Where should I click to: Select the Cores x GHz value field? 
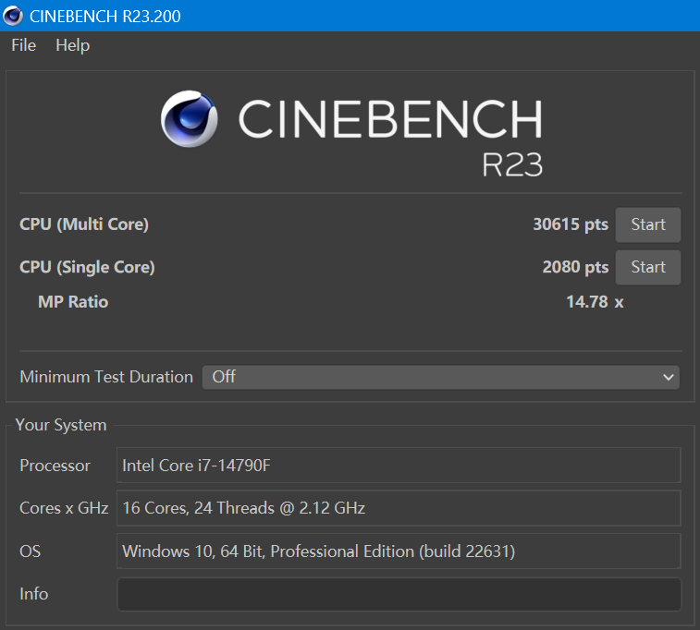[399, 508]
